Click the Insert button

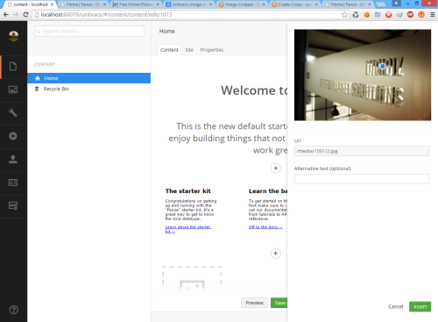tap(420, 306)
